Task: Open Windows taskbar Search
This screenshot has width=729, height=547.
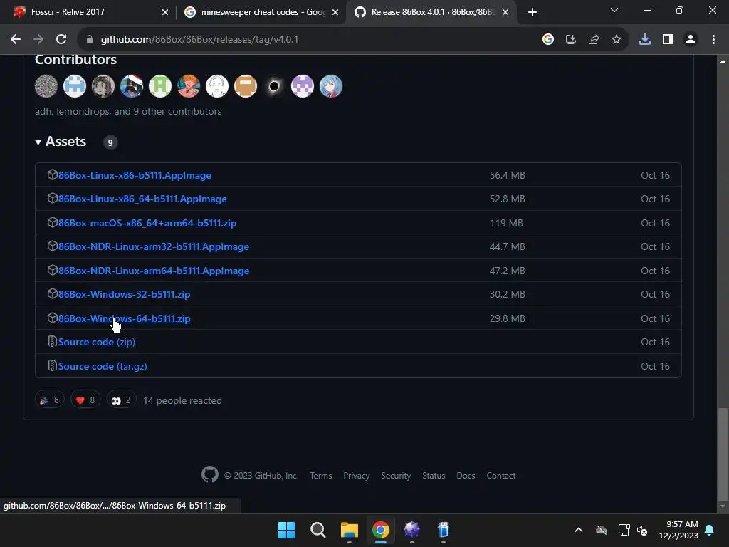Action: point(318,530)
